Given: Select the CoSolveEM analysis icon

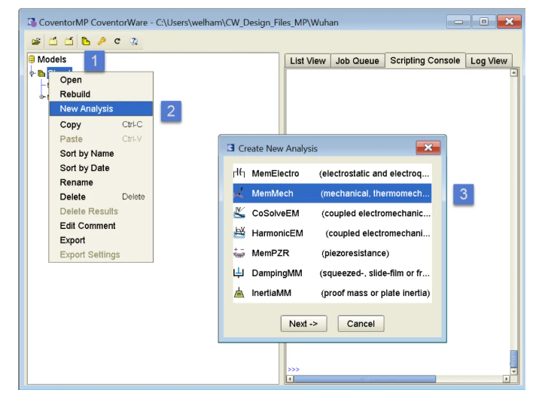Looking at the screenshot, I should [x=239, y=213].
